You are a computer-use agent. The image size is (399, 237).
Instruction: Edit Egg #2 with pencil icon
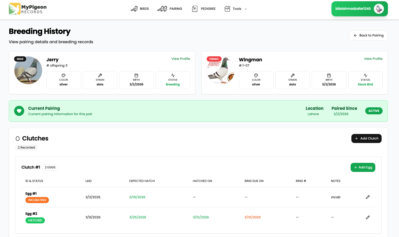367,217
